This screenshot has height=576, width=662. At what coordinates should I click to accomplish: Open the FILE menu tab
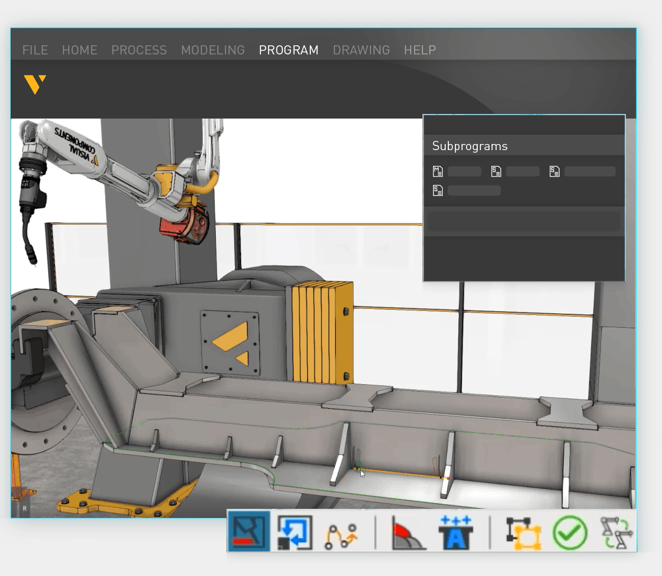pos(35,50)
